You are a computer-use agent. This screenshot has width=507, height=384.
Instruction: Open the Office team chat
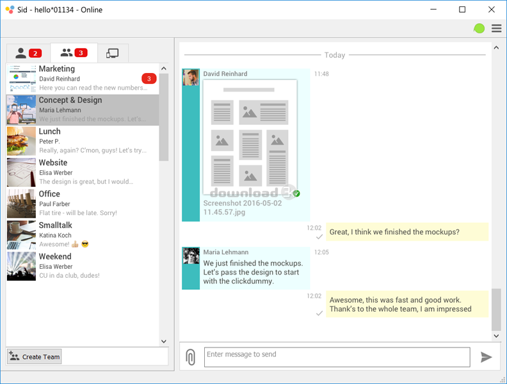pos(83,204)
